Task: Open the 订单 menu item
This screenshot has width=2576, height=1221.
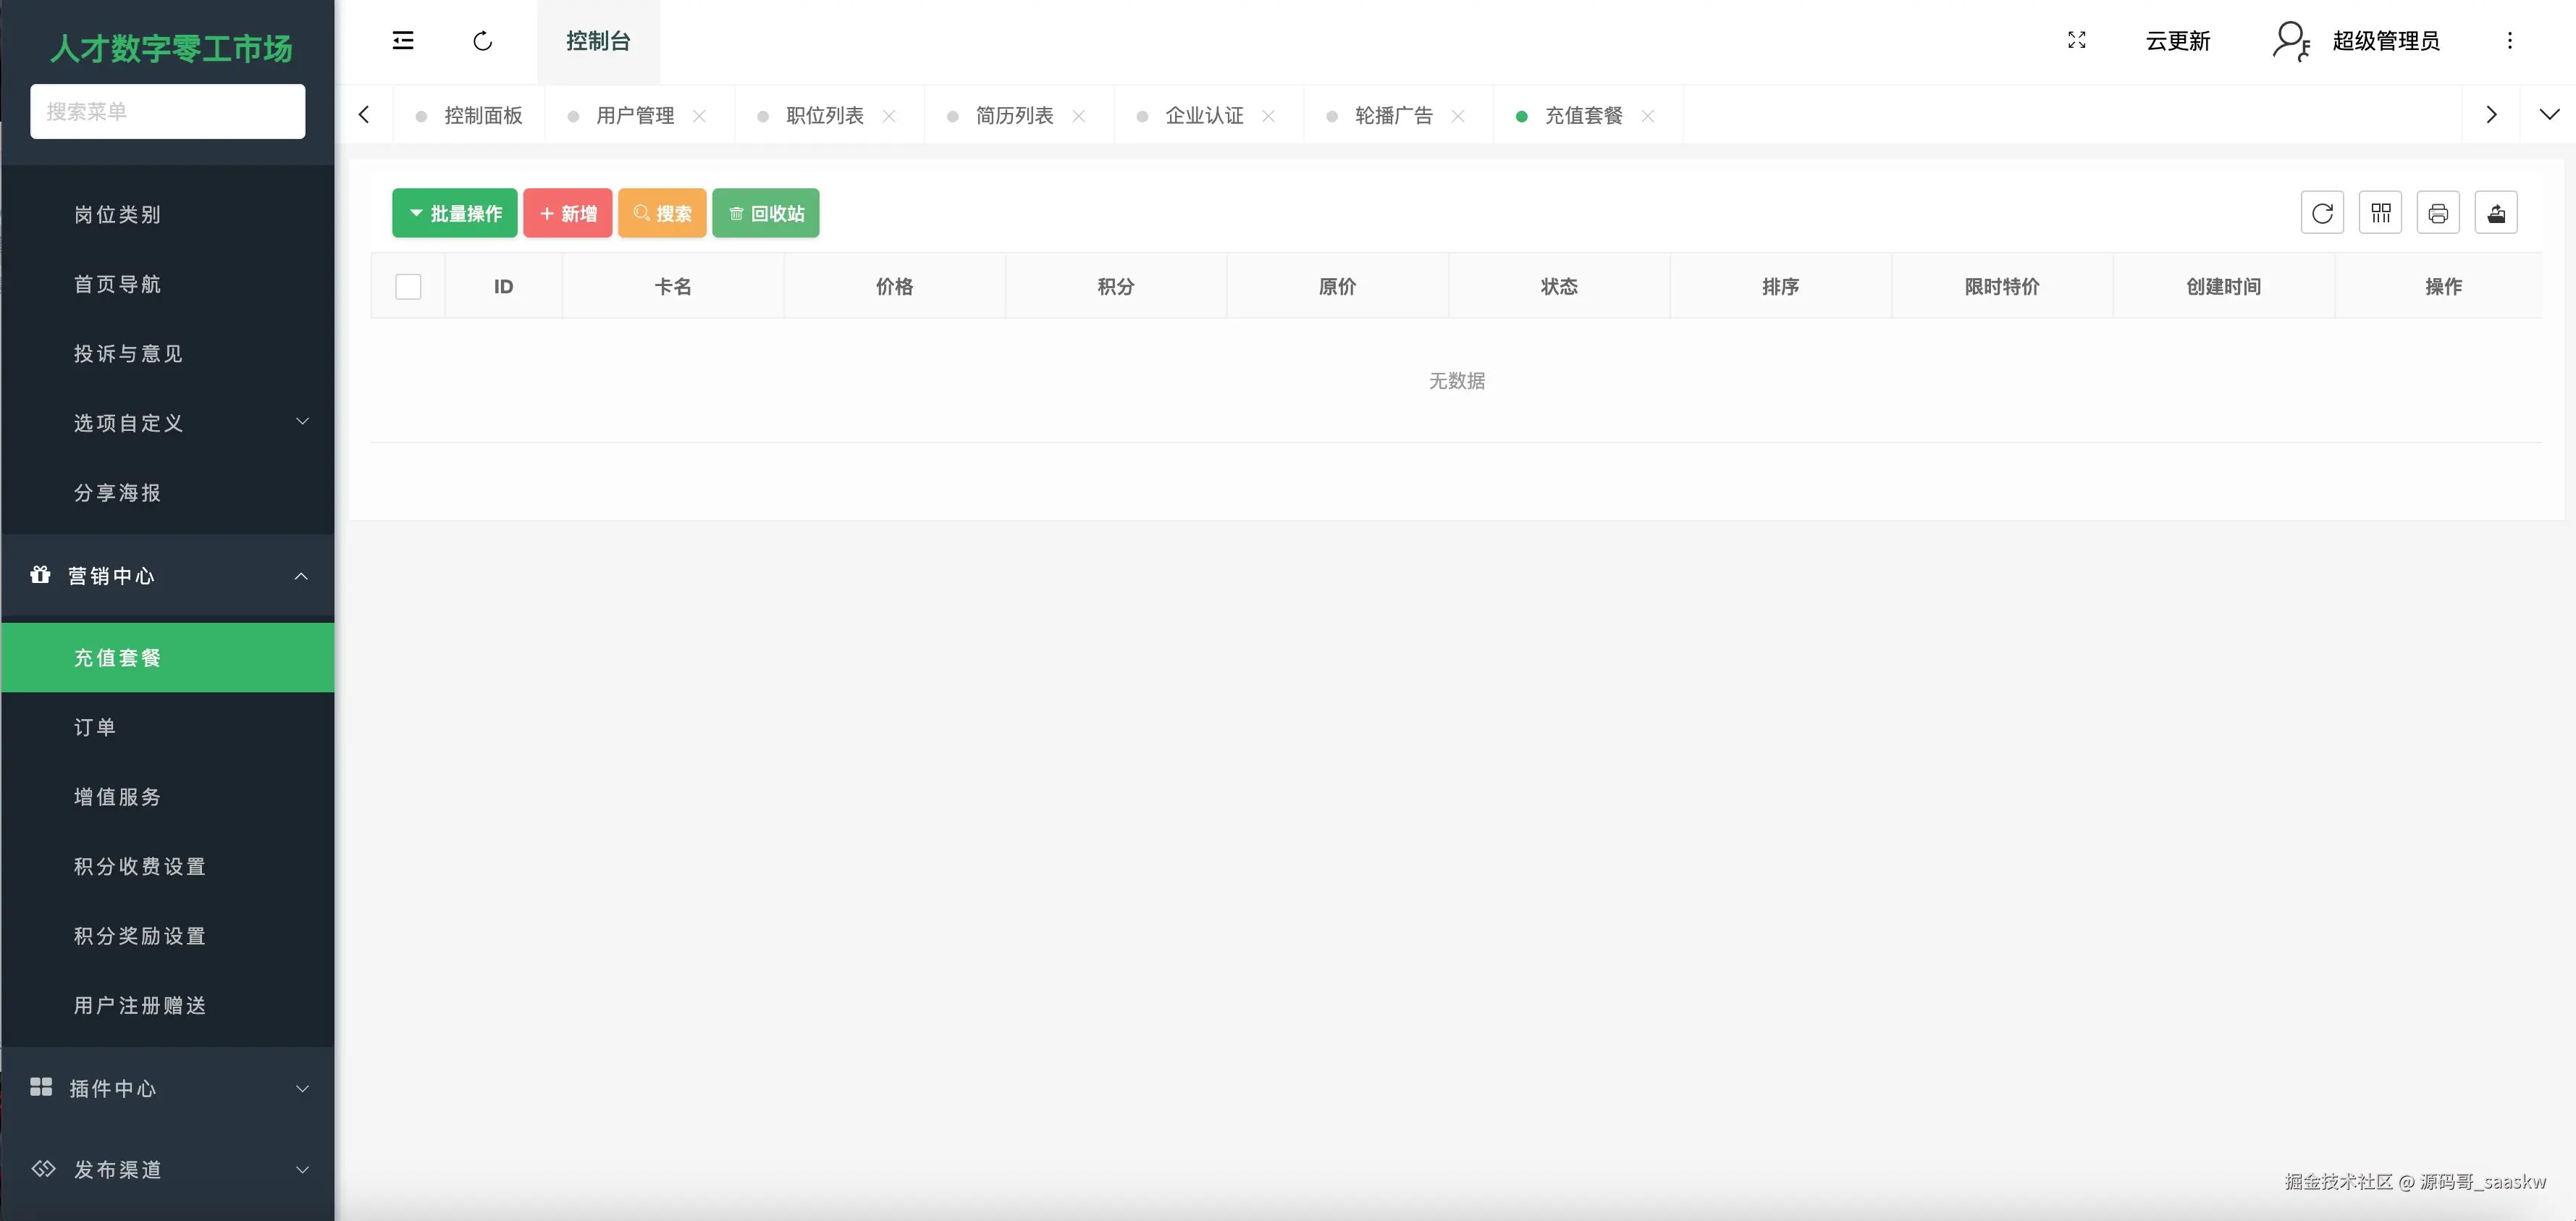Action: [x=95, y=727]
